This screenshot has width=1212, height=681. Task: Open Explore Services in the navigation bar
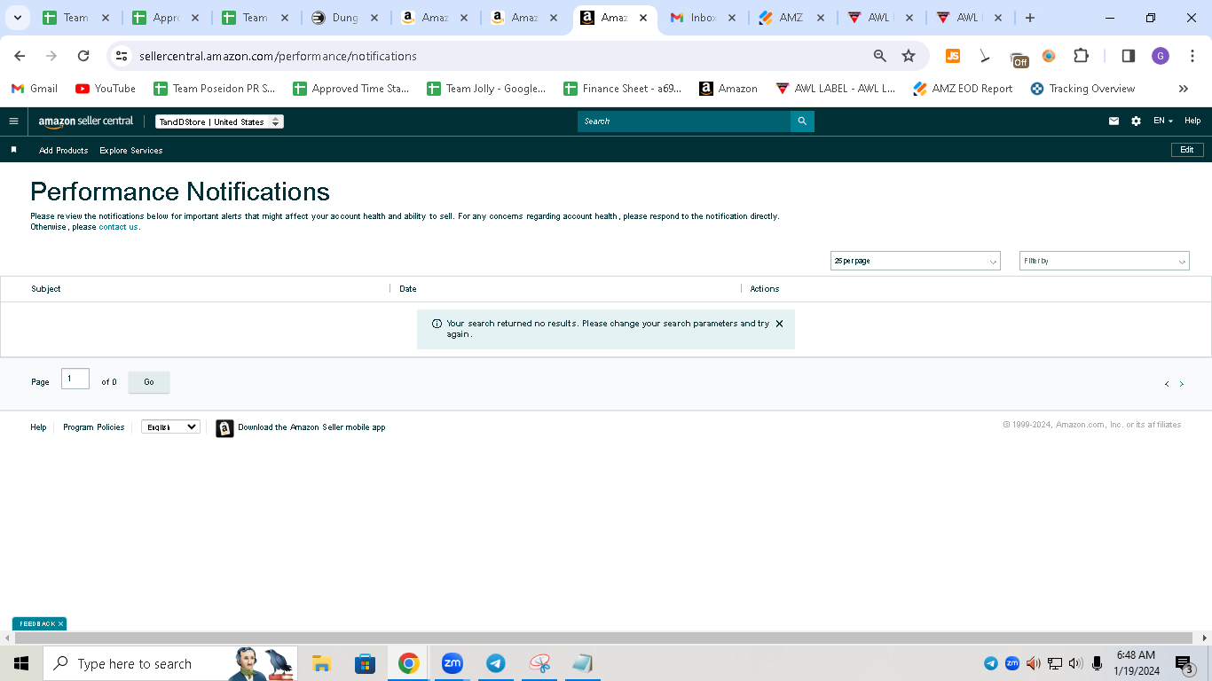click(131, 151)
